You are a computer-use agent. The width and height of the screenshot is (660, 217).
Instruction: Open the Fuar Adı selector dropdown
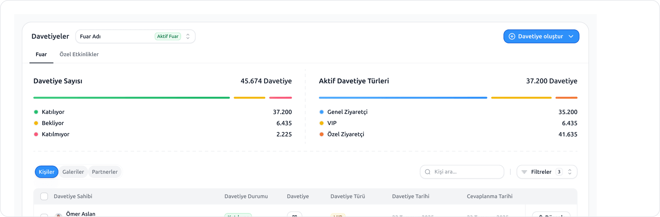point(188,37)
